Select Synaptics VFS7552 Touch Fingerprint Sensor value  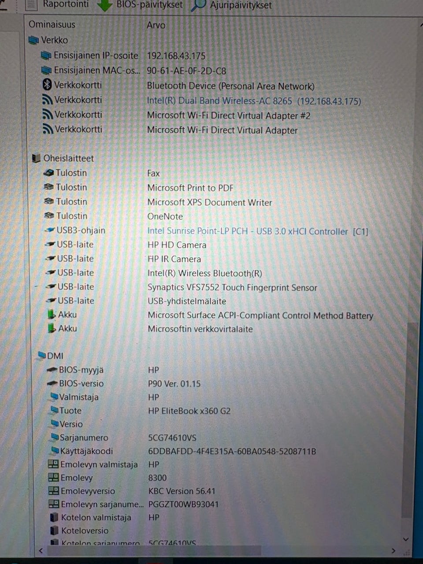(232, 288)
